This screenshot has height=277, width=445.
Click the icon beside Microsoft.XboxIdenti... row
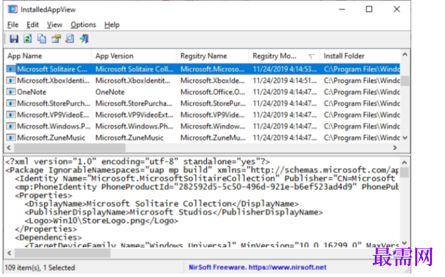coord(11,81)
